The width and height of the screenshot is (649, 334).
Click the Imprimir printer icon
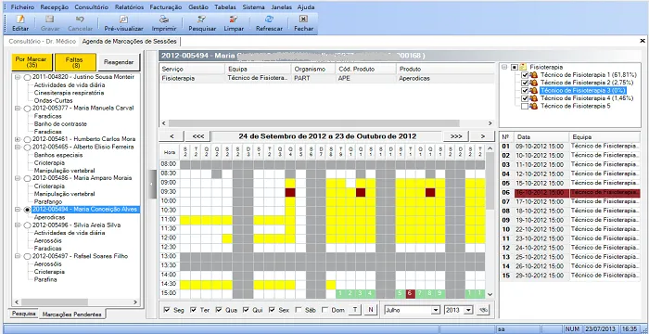164,19
